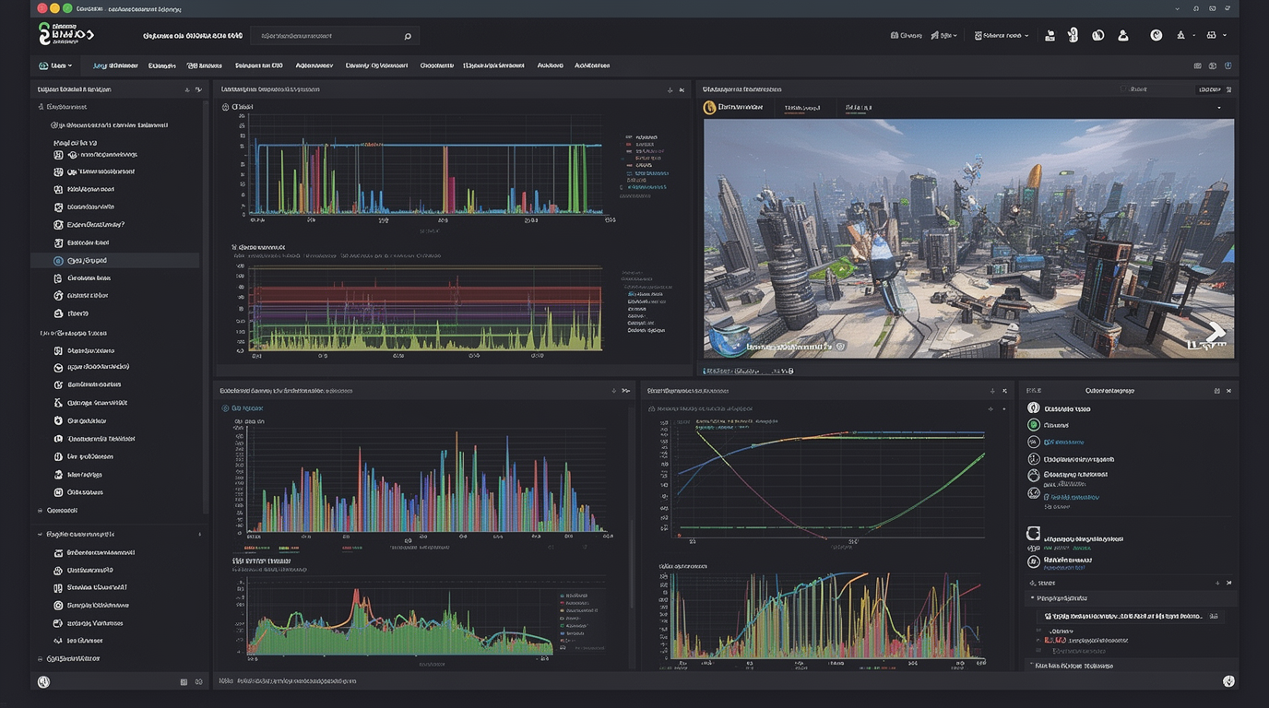This screenshot has width=1269, height=708.
Task: Click the red badge entry in the right panel's bottom list
Action: (x=1053, y=639)
